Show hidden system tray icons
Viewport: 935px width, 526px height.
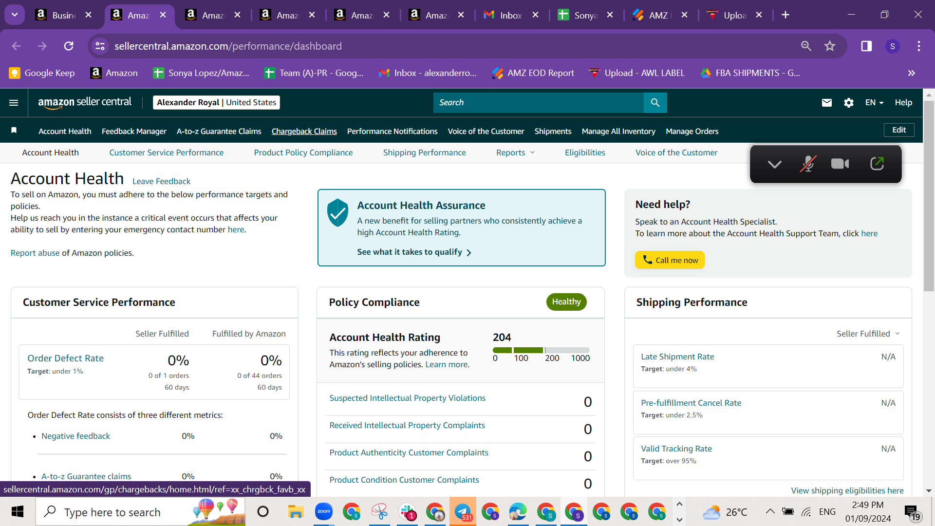click(x=770, y=511)
